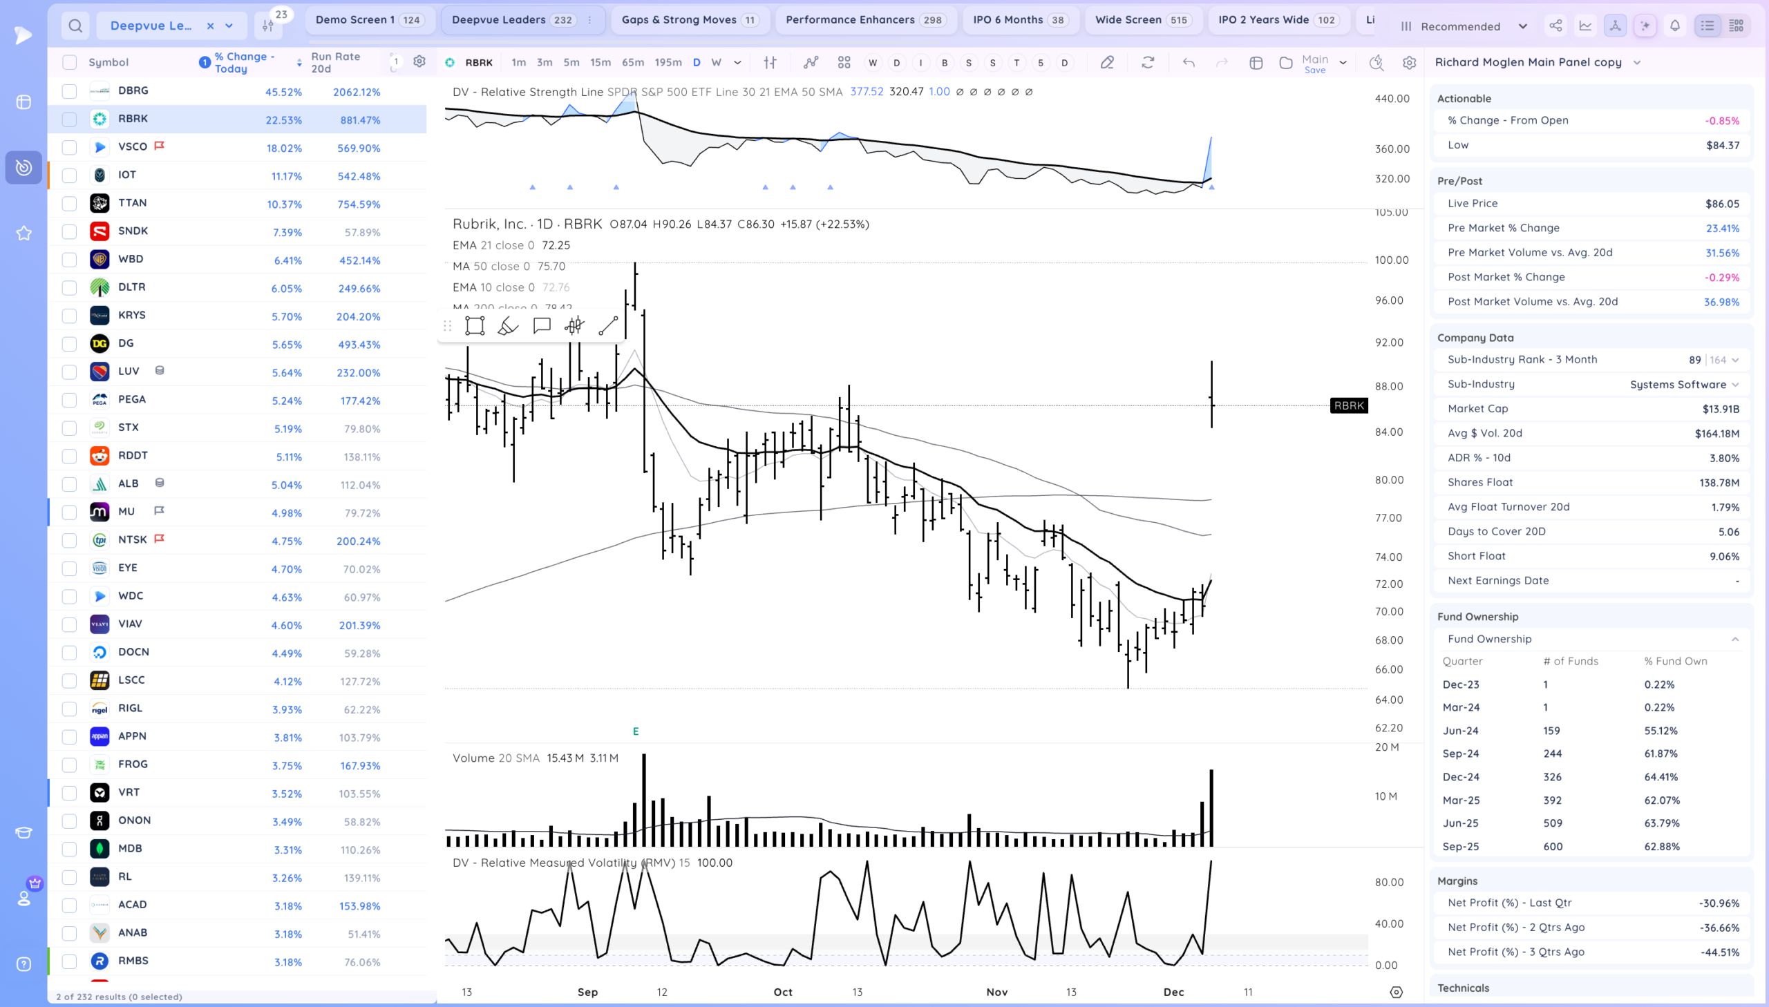This screenshot has height=1007, width=1769.
Task: Switch to Gaps & Strong Moves tab
Action: 688,19
